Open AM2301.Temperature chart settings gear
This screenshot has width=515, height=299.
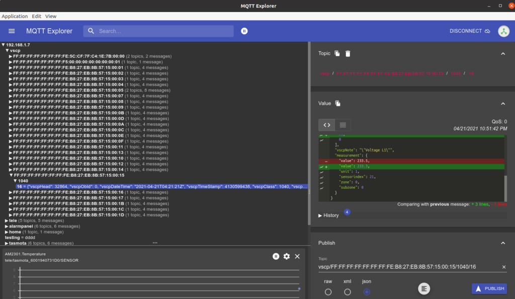pyautogui.click(x=287, y=256)
